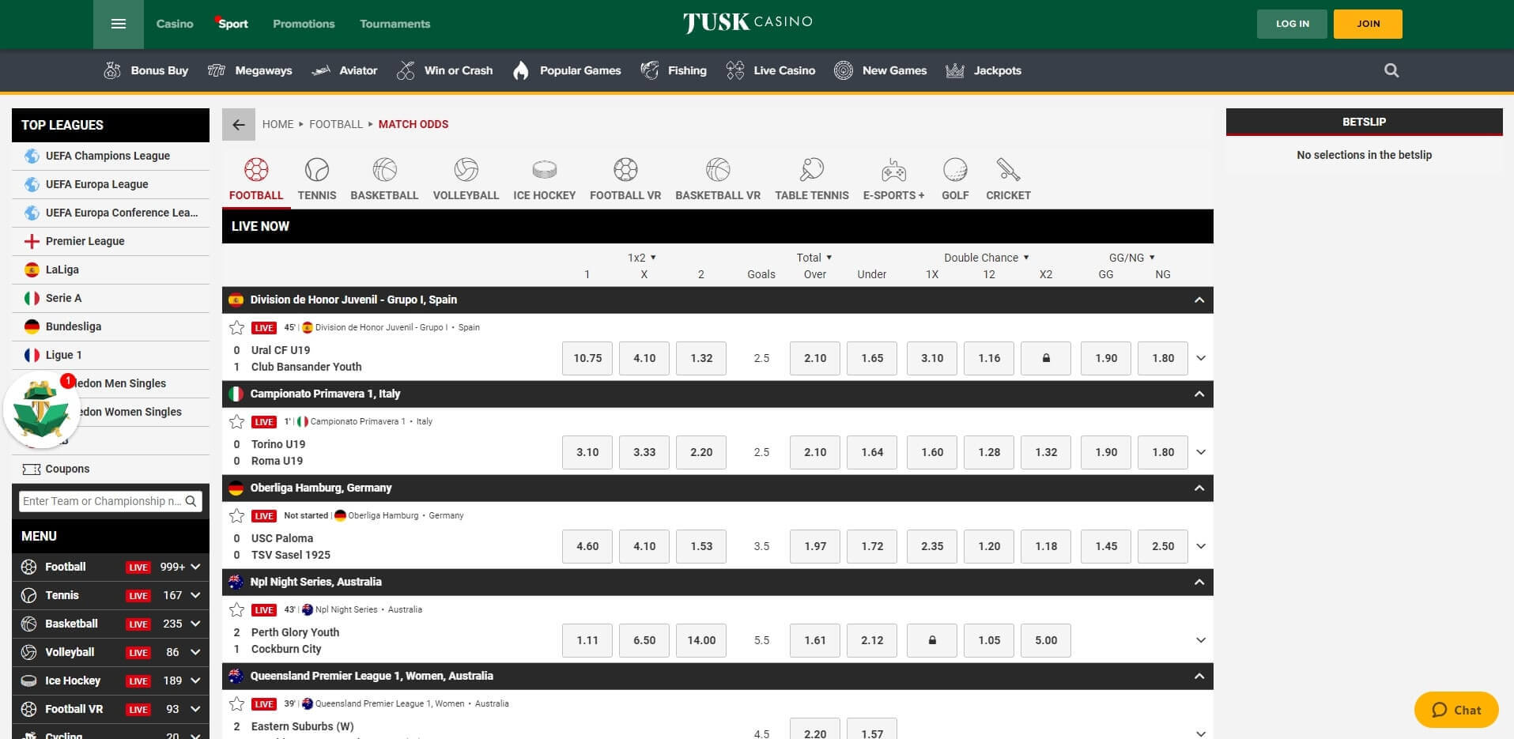Collapse the Campionato Primavera 1 section
Image resolution: width=1514 pixels, height=739 pixels.
point(1200,394)
